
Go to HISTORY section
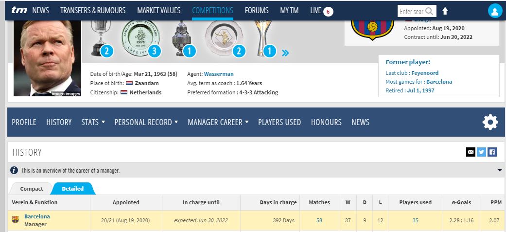click(59, 122)
